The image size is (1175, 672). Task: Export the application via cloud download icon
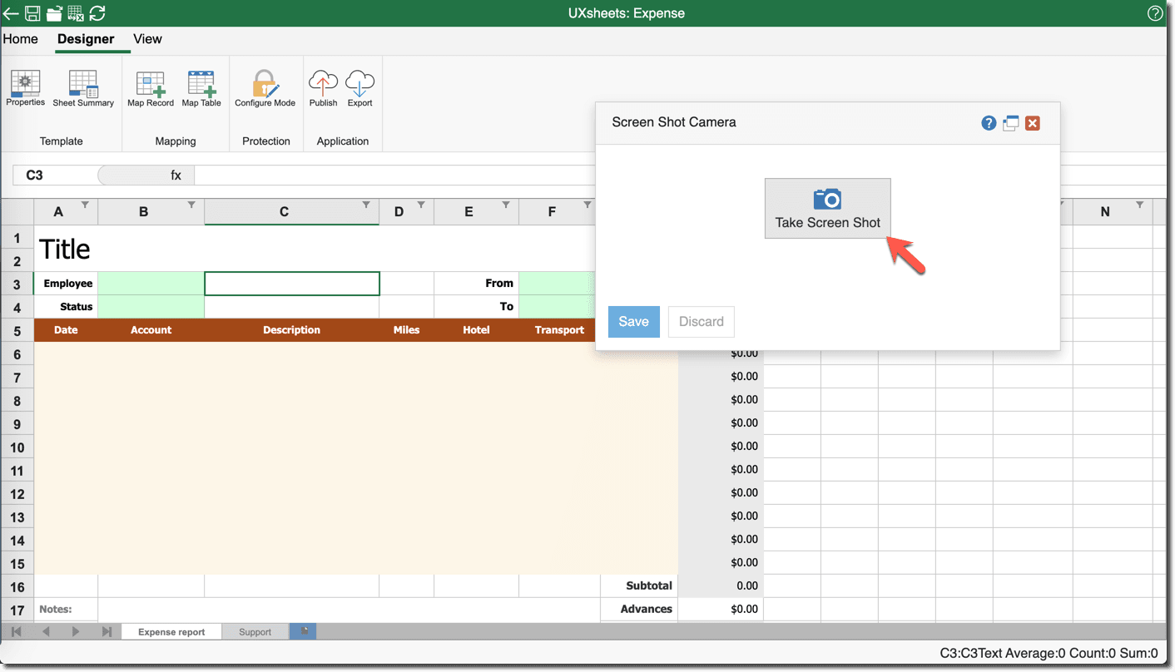(x=359, y=89)
